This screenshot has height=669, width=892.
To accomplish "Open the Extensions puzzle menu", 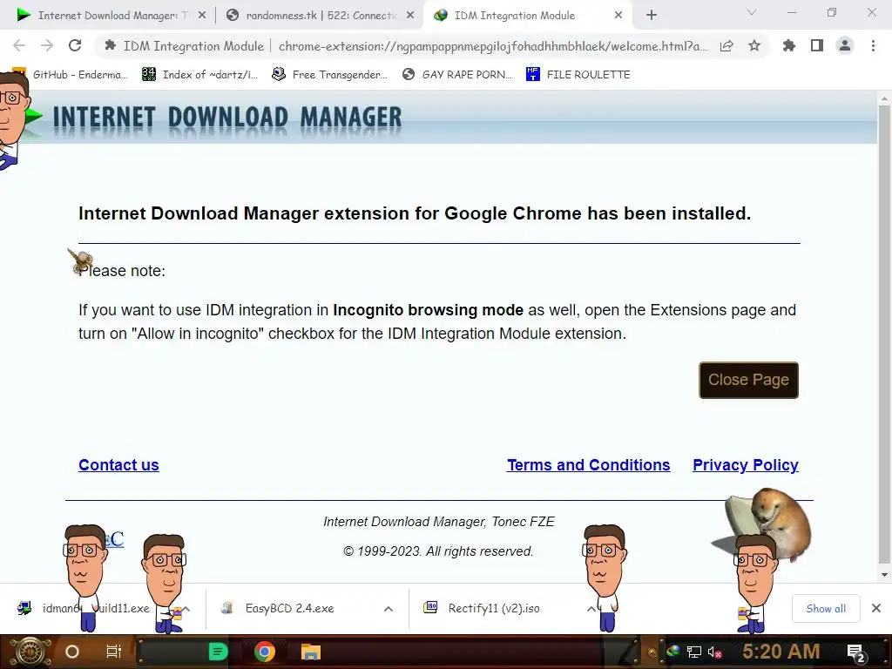I will point(789,45).
